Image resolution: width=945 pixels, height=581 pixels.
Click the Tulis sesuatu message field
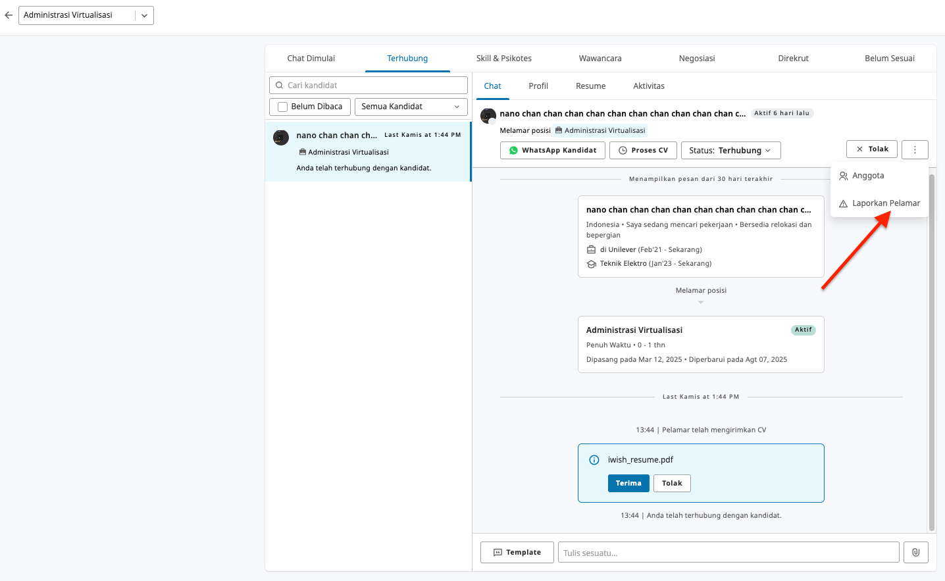pyautogui.click(x=728, y=553)
